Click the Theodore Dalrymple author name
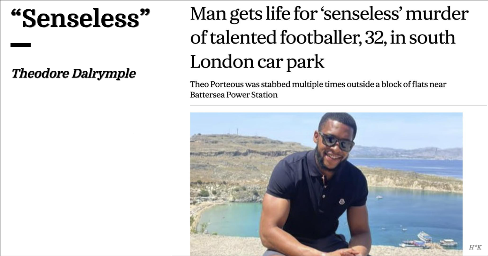Image resolution: width=488 pixels, height=256 pixels. (73, 73)
